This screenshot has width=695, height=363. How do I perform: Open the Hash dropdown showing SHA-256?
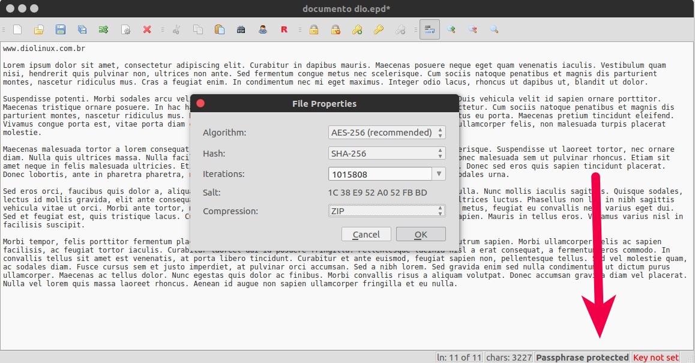point(387,153)
